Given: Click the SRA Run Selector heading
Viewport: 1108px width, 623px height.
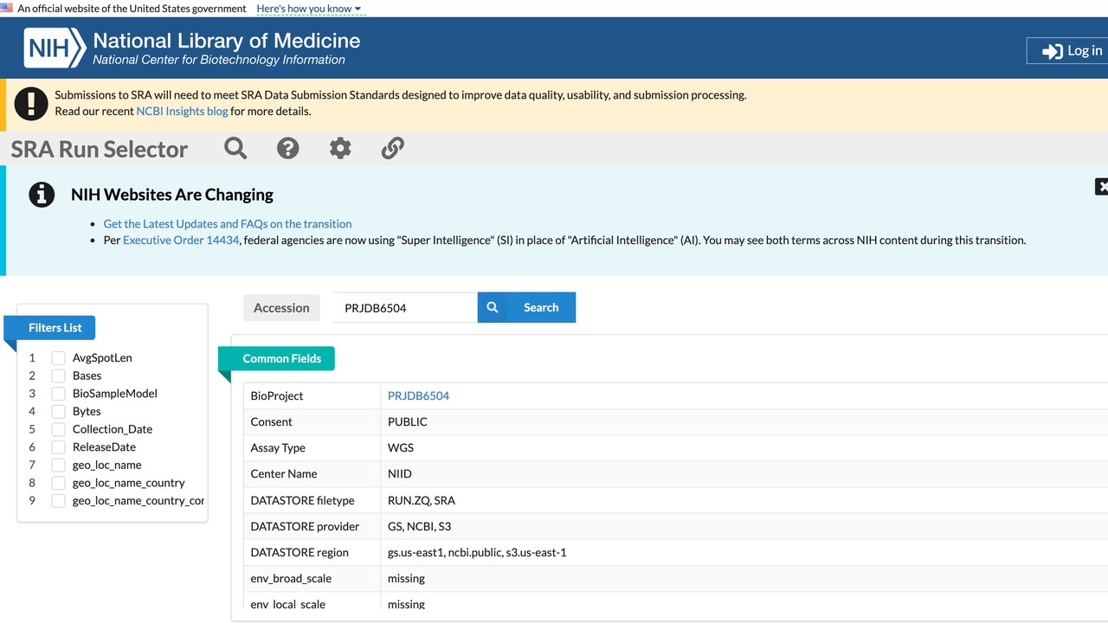Looking at the screenshot, I should (100, 149).
